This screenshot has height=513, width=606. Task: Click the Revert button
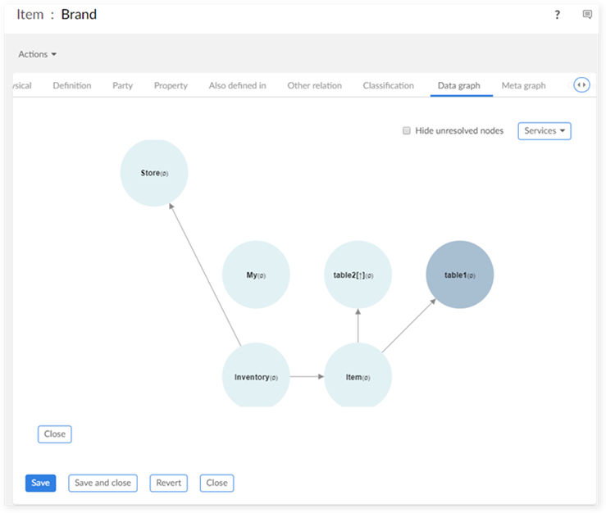tap(168, 483)
